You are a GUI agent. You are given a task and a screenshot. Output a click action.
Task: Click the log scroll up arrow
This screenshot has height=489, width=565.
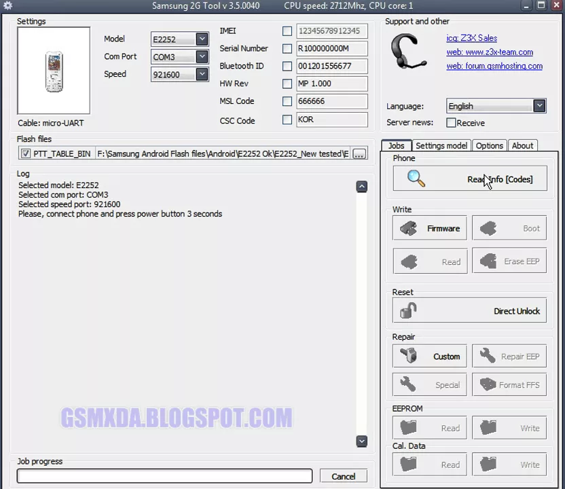pyautogui.click(x=362, y=187)
